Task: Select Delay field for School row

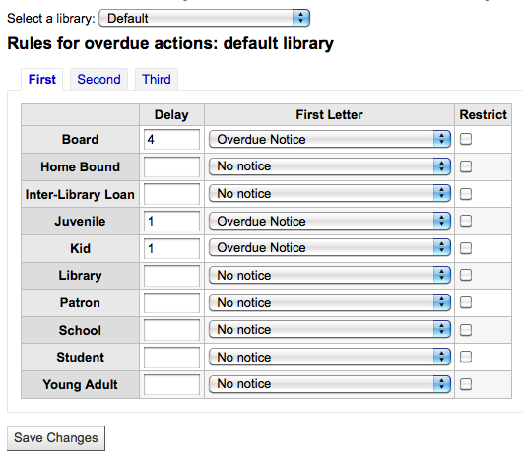Action: pyautogui.click(x=171, y=330)
